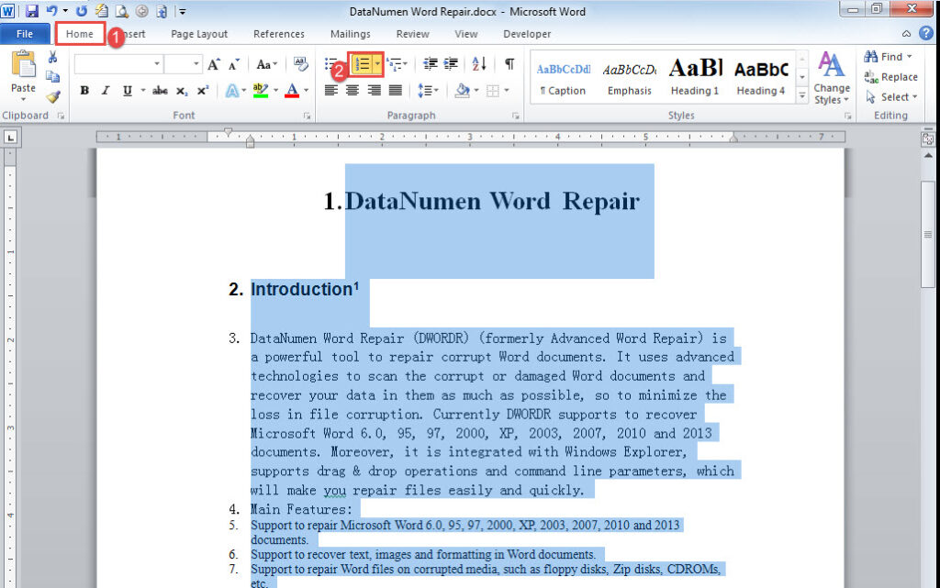940x588 pixels.
Task: Click the justify alignment toggle
Action: 396,90
